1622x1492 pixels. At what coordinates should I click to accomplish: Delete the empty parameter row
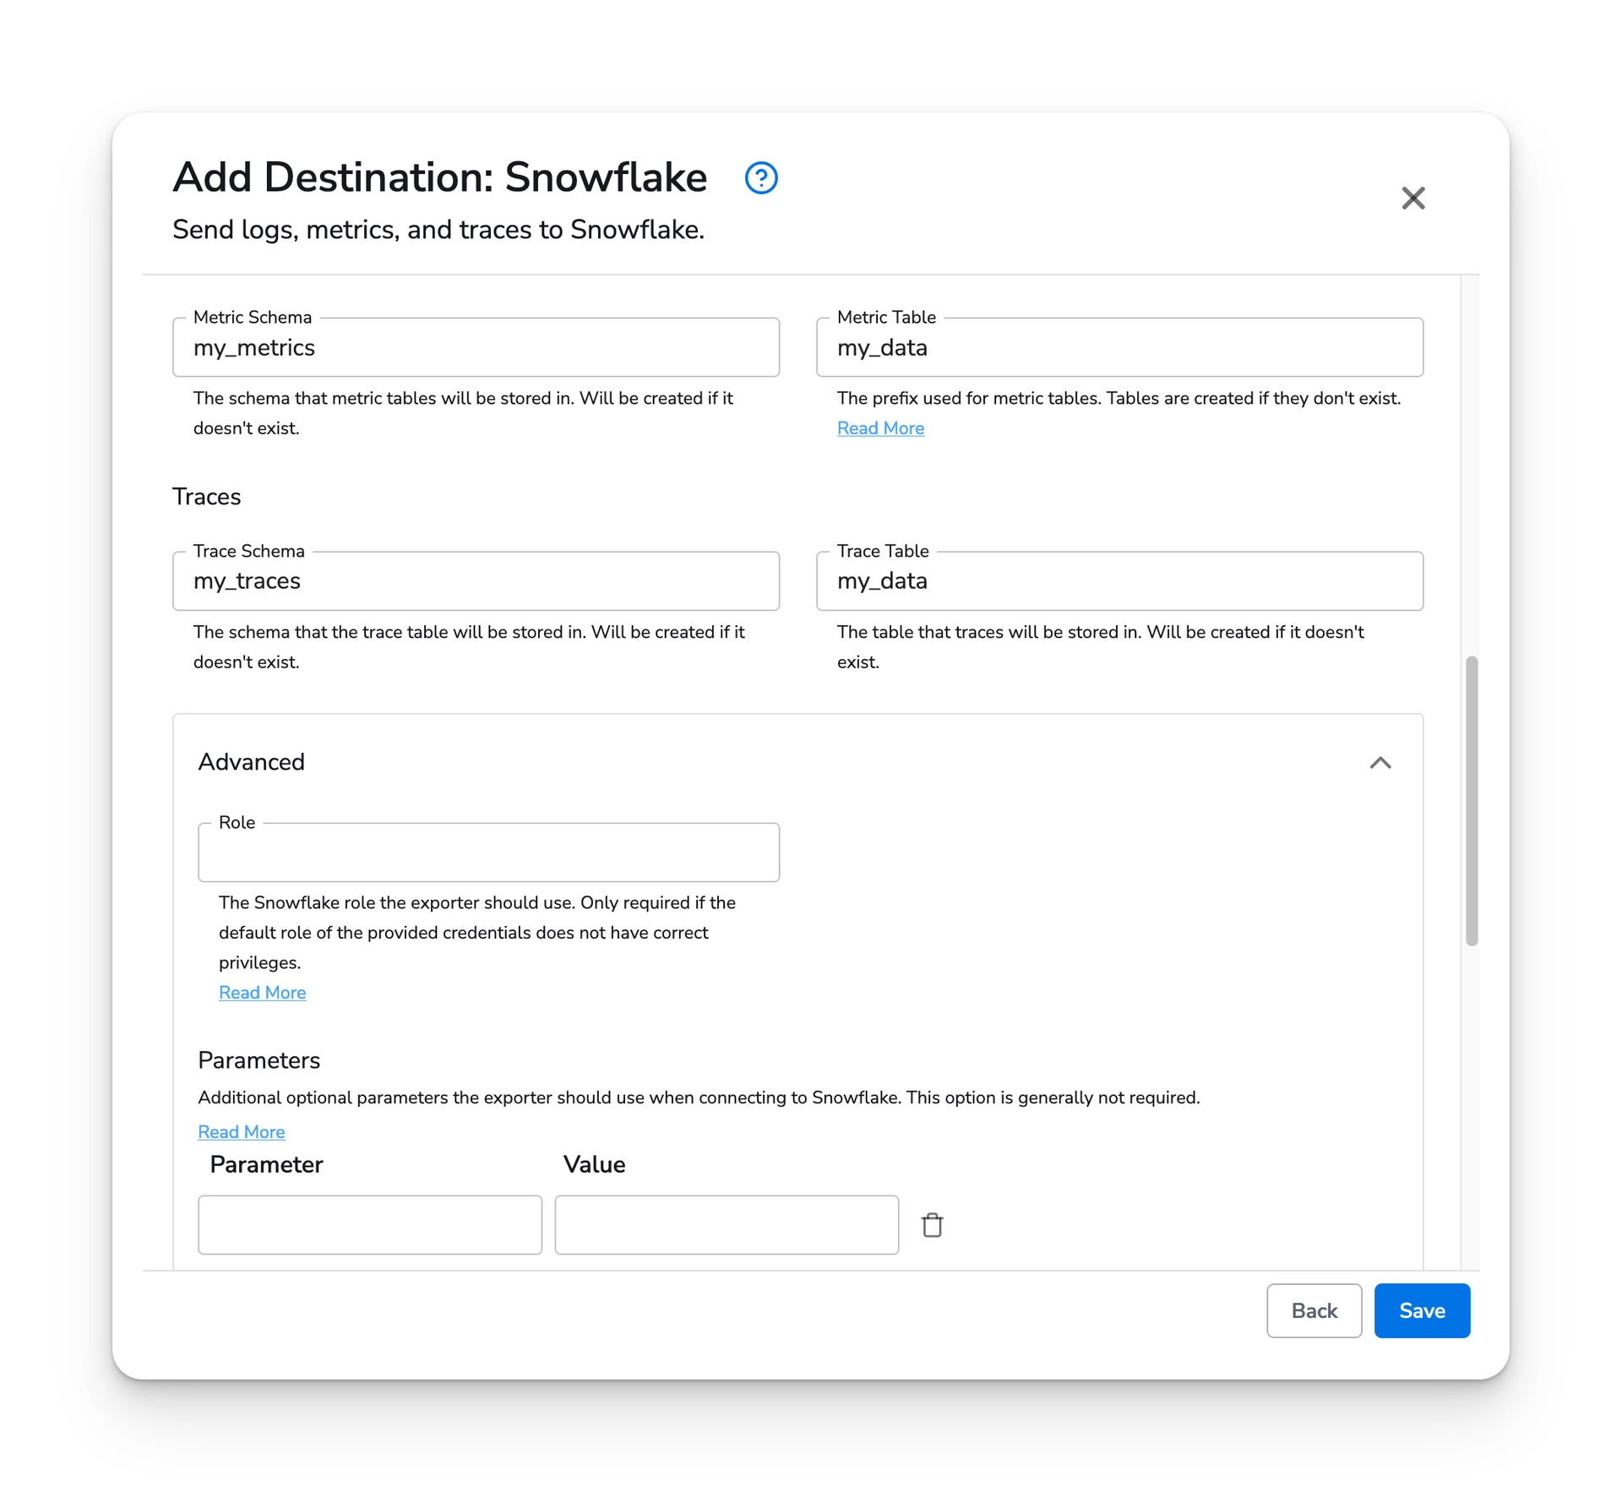point(933,1224)
